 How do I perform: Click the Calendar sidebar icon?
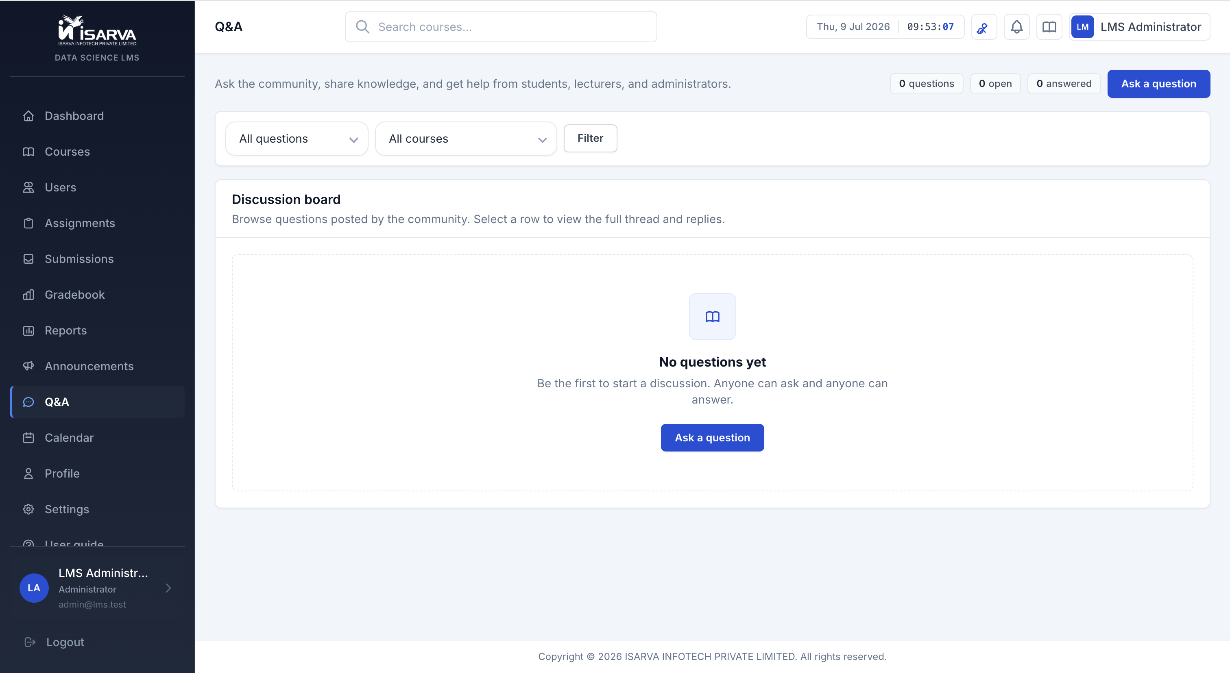[x=28, y=438]
